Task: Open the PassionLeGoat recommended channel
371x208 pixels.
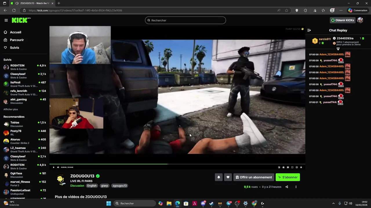Action: 25,192
